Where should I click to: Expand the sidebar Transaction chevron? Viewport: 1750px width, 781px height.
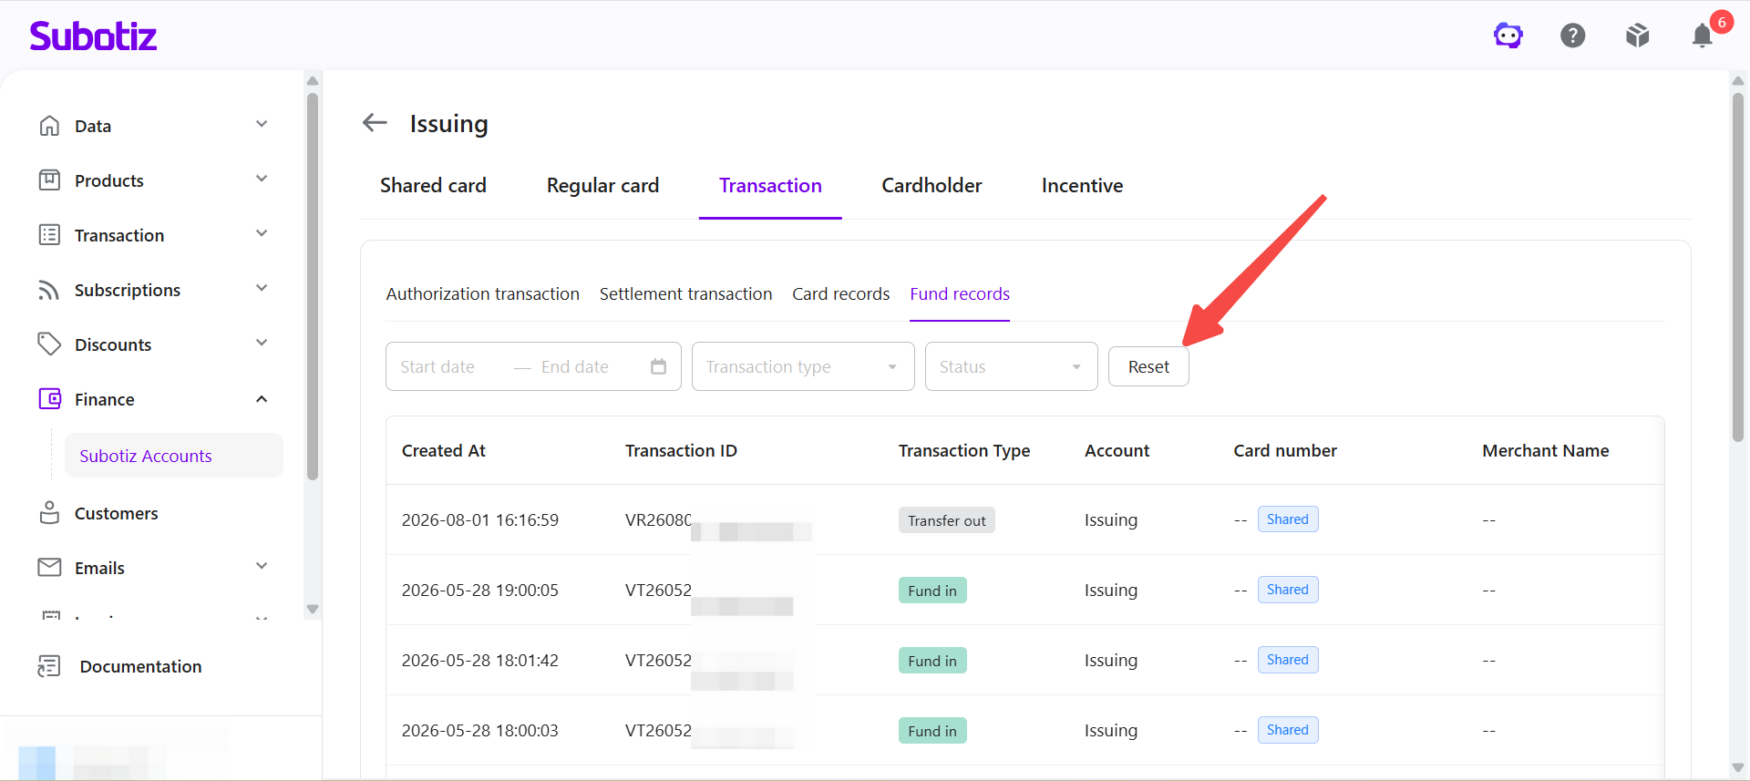pos(262,233)
